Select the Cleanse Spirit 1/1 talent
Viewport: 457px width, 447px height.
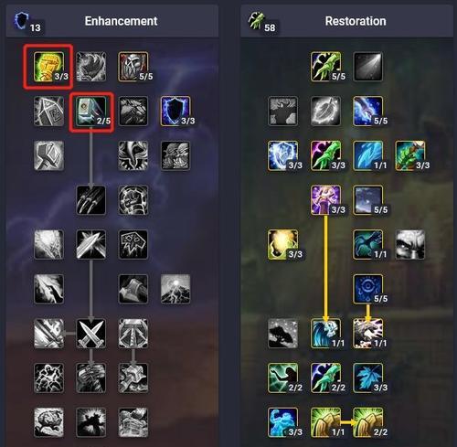tap(368, 334)
